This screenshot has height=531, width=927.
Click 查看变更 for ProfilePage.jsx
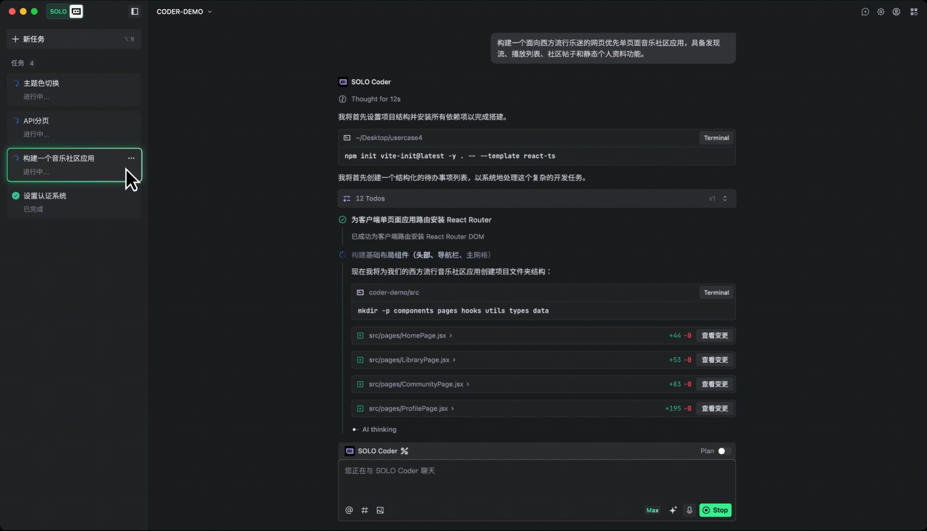click(x=715, y=408)
